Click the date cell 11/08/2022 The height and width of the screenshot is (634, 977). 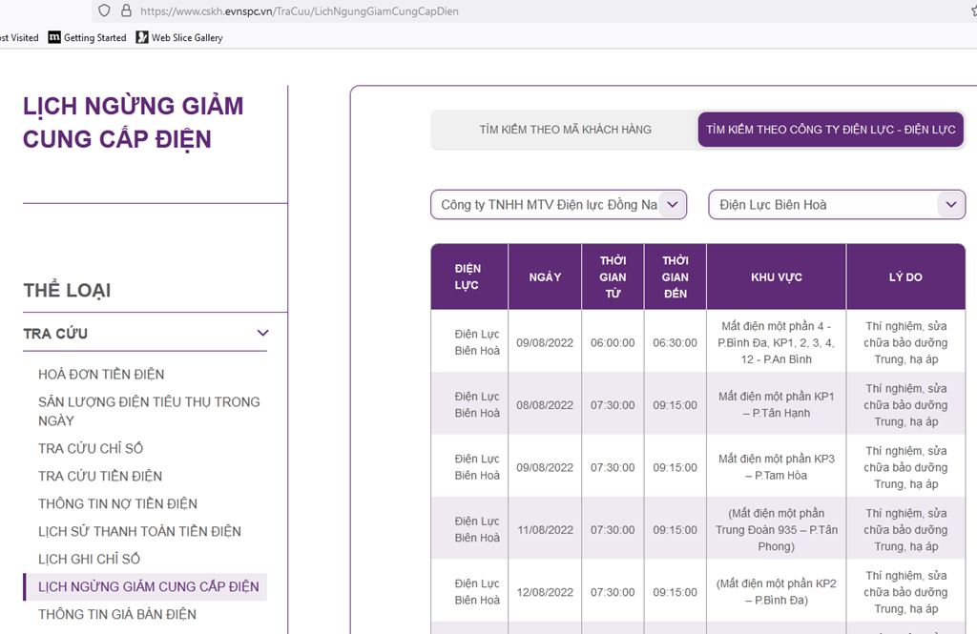[545, 530]
